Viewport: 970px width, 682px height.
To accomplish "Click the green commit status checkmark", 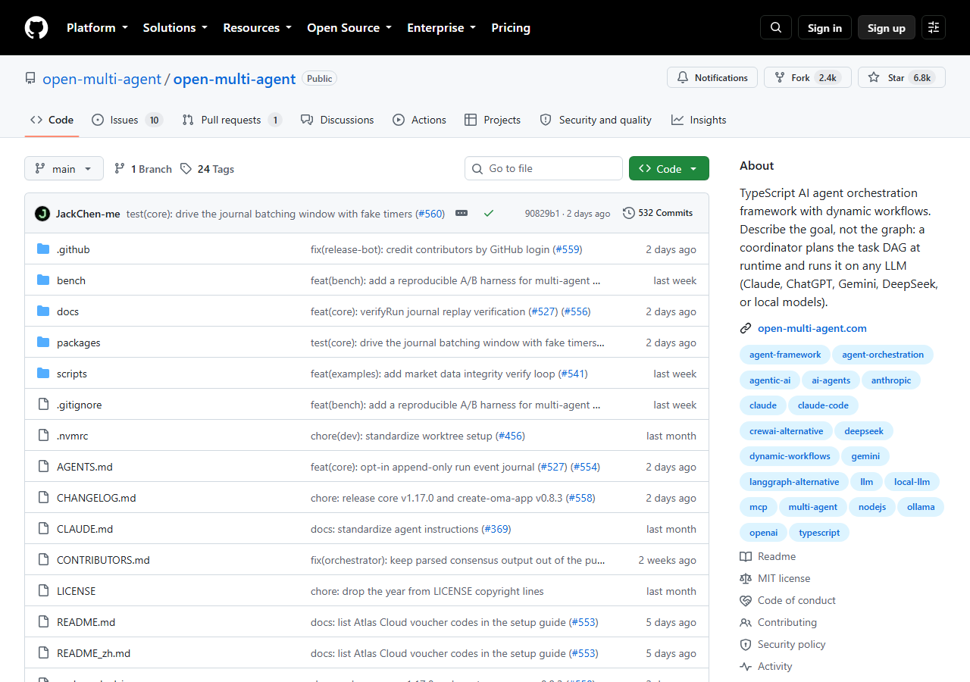I will click(x=489, y=214).
